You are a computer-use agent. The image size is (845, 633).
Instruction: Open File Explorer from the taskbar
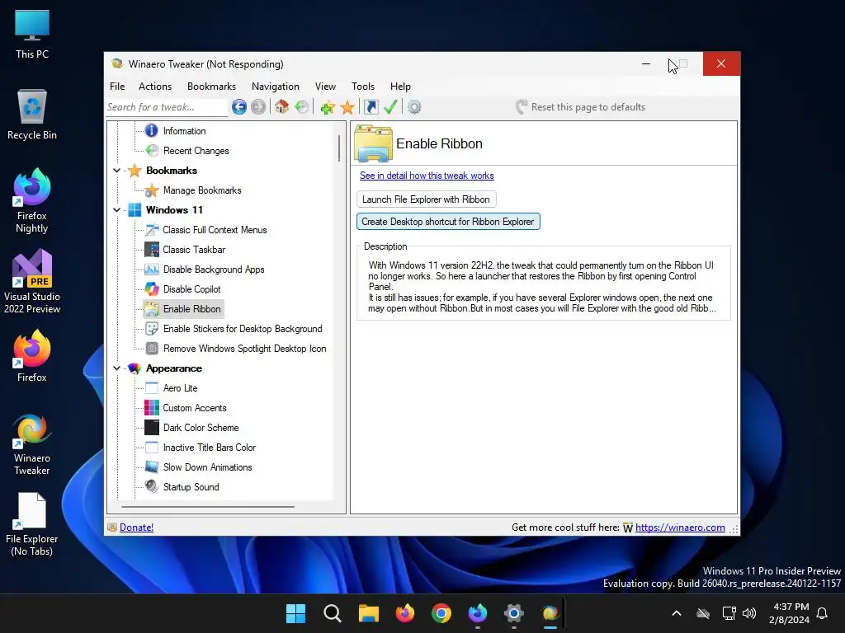(x=369, y=613)
